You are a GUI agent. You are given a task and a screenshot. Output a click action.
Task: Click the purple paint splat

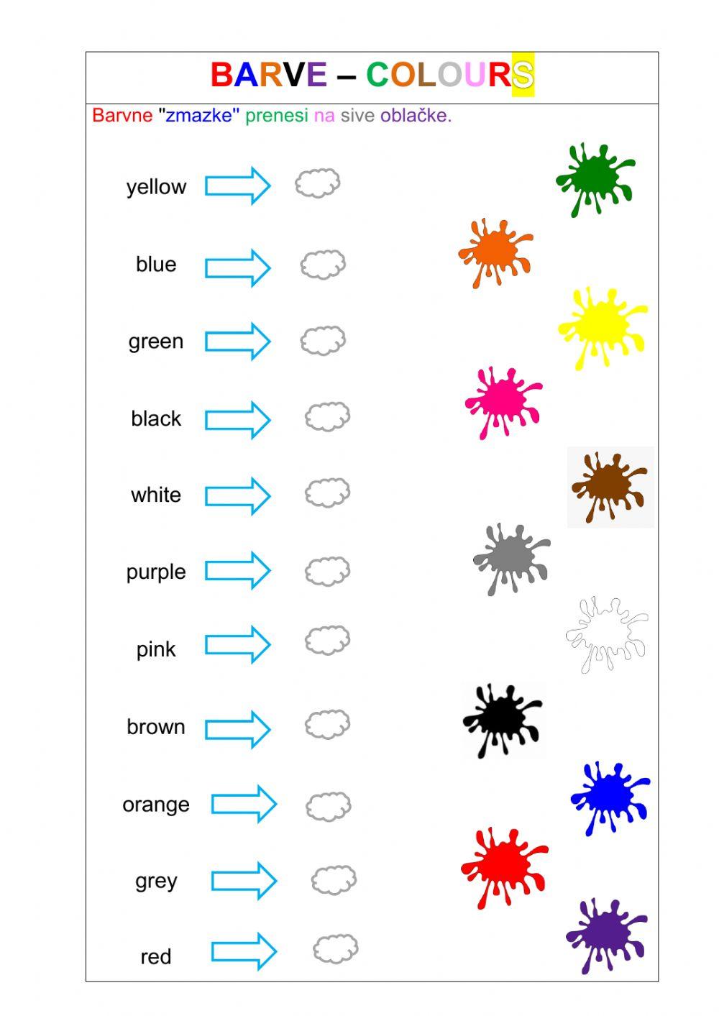click(x=605, y=934)
